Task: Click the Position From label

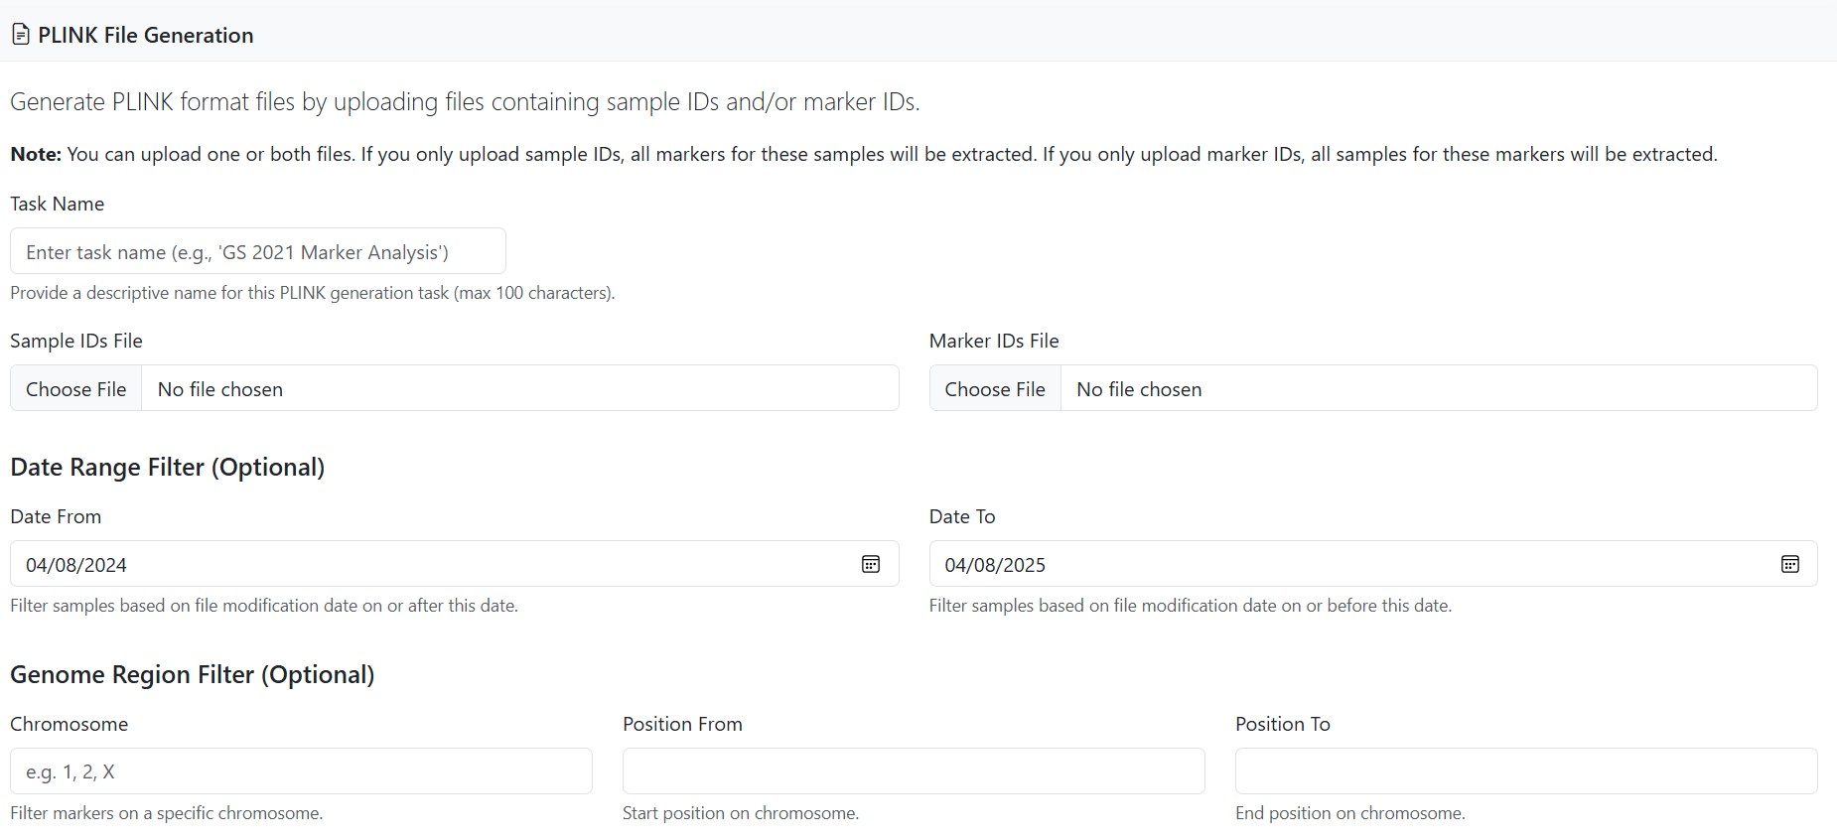Action: tap(682, 724)
